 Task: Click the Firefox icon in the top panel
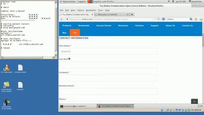pyautogui.click(x=90, y=1)
